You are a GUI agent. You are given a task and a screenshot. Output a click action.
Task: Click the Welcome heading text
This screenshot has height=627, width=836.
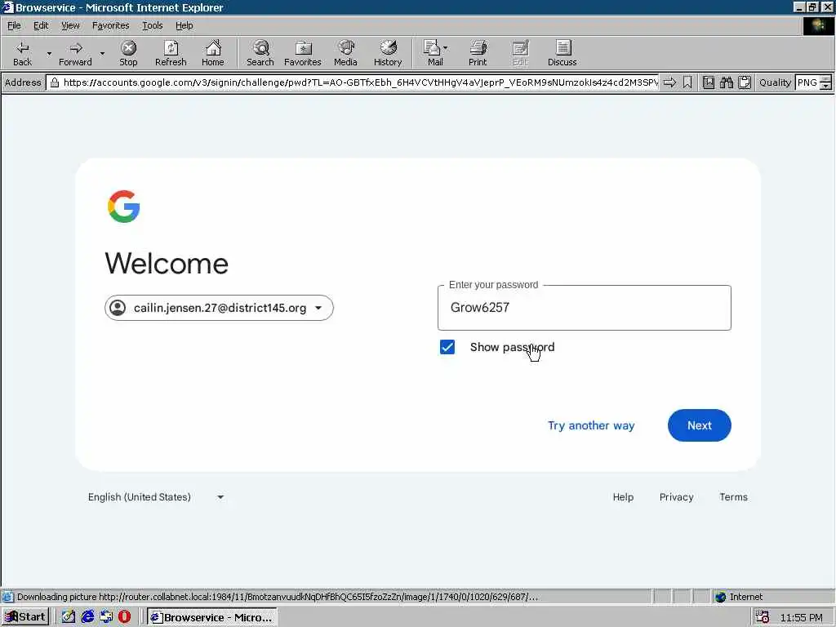[167, 264]
